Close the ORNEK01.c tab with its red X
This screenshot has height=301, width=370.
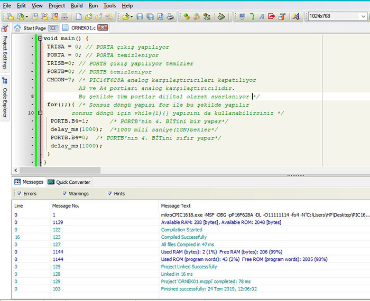(x=102, y=28)
